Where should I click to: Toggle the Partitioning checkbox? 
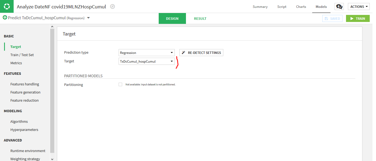[120, 85]
